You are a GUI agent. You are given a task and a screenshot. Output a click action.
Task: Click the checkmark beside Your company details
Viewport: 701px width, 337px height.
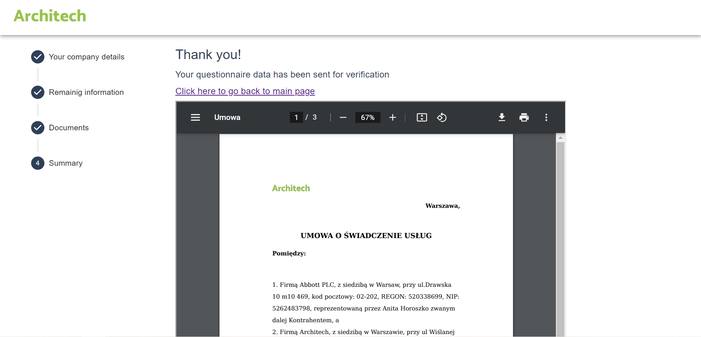point(38,57)
